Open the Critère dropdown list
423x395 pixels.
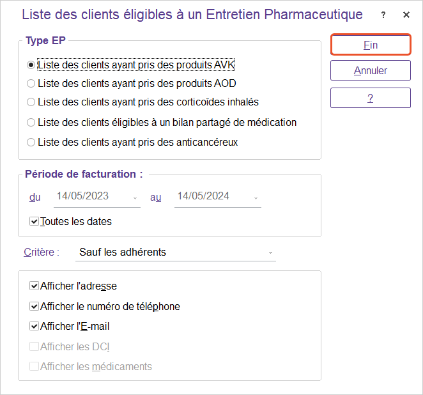click(x=270, y=252)
